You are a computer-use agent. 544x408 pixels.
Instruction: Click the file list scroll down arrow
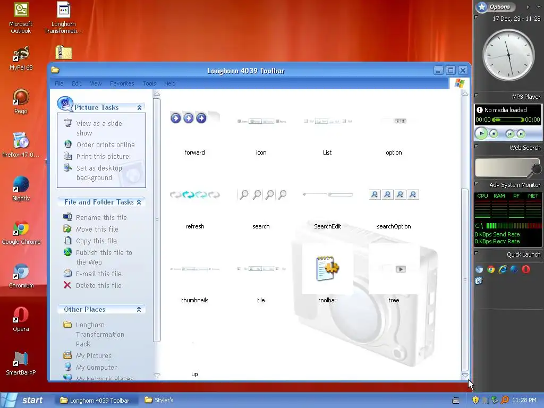465,376
